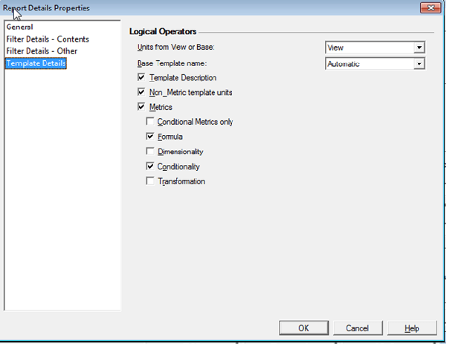464x358 pixels.
Task: Click empty area below the category list
Action: pos(62,223)
